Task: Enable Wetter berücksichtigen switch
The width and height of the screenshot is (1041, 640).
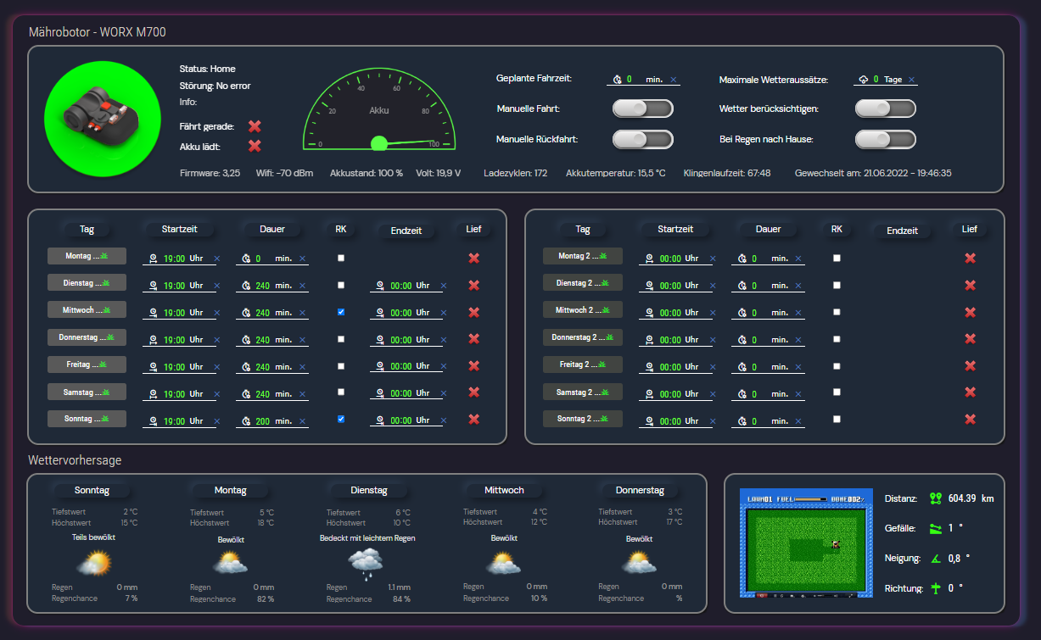Action: (885, 109)
